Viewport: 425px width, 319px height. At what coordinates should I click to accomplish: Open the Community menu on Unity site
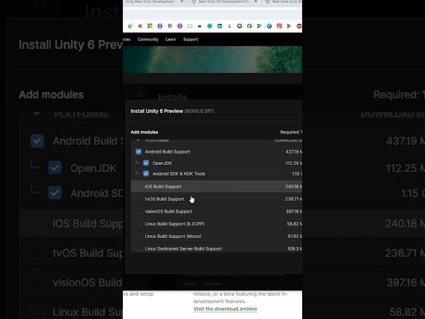(x=148, y=39)
